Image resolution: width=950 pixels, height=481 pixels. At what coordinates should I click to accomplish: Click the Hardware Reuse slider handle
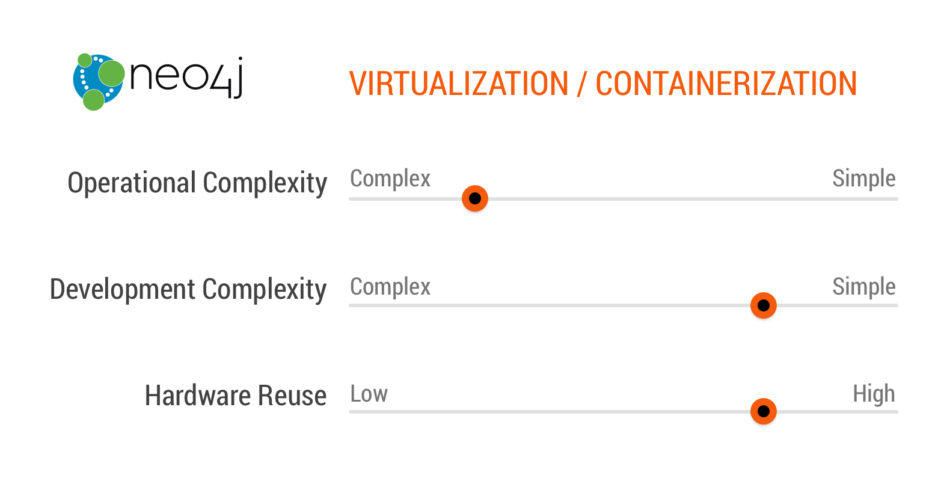click(x=764, y=411)
